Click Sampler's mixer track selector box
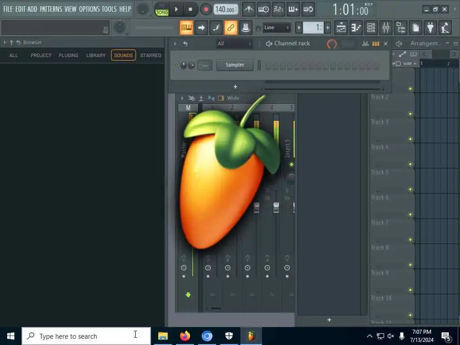 (205, 65)
